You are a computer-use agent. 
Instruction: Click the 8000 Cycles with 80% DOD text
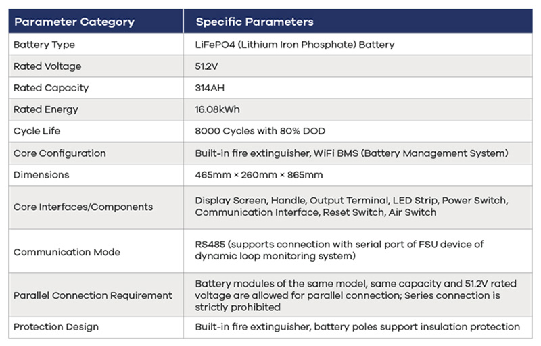(260, 131)
